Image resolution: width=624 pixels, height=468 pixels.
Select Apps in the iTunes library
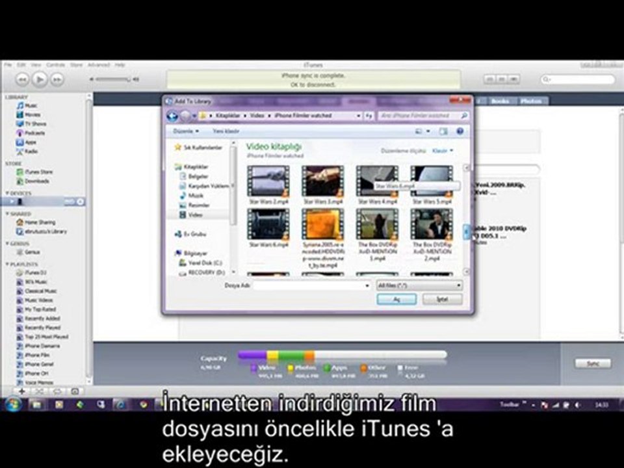click(x=26, y=142)
